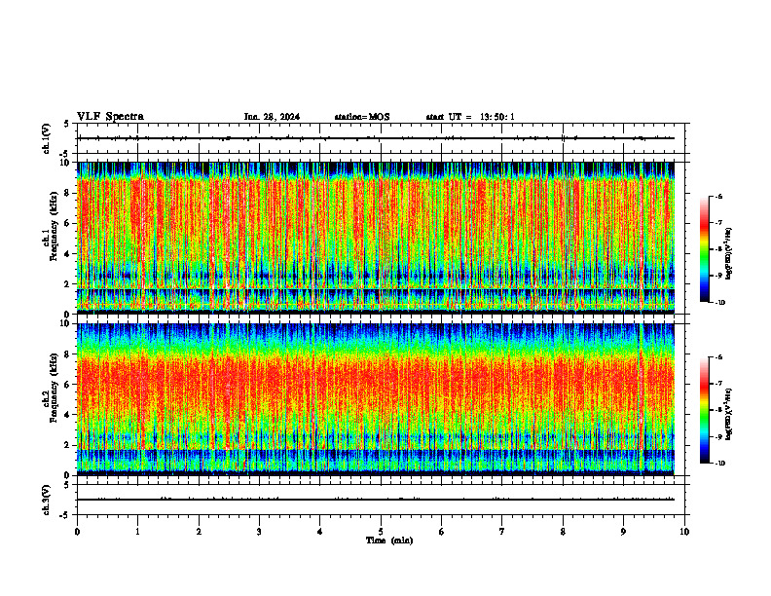771x596 pixels.
Task: Click the "-5" tick on ch.1(V) axis
Action: point(65,154)
